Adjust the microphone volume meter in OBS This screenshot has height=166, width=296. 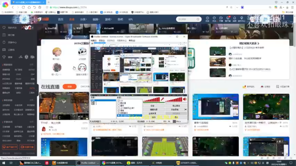click(152, 100)
